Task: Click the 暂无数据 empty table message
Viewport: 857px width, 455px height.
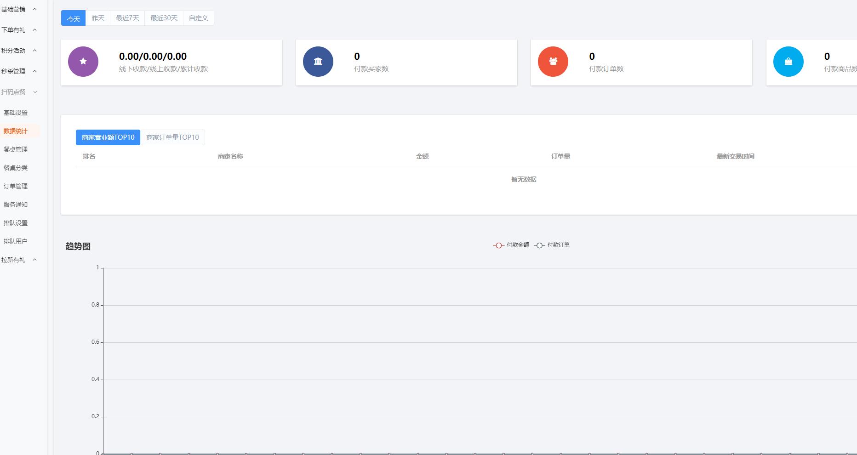Action: coord(524,179)
